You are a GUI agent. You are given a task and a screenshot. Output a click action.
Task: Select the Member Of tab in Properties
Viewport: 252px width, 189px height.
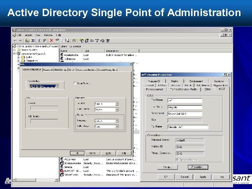154,81
